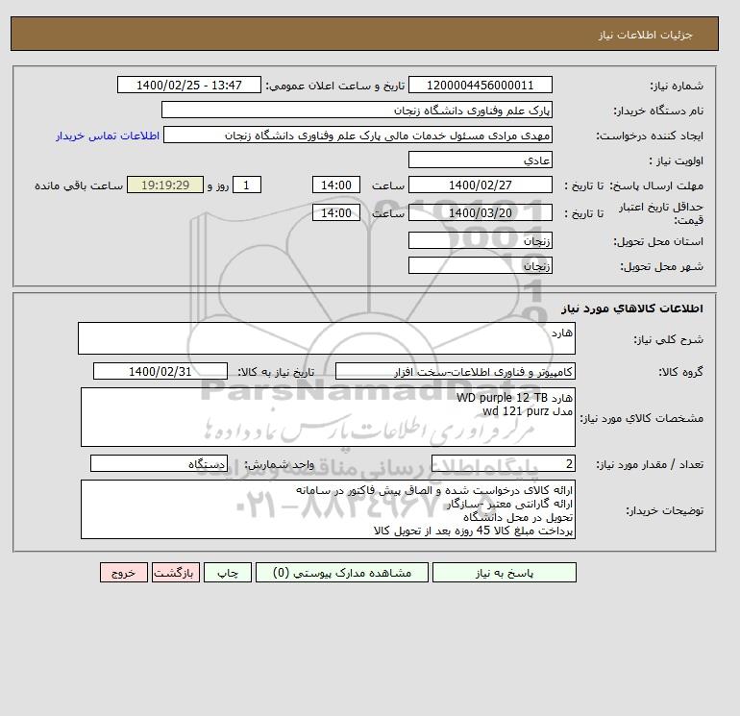This screenshot has width=740, height=716.
Task: Click the حداقل تاریخ اعتبار قیمت label
Action: click(x=661, y=213)
